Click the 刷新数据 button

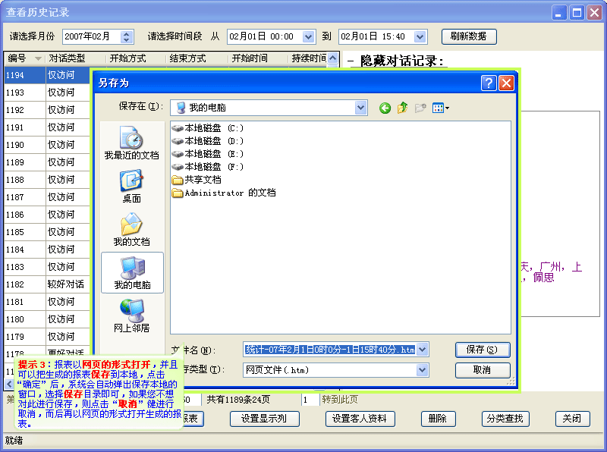click(x=468, y=36)
